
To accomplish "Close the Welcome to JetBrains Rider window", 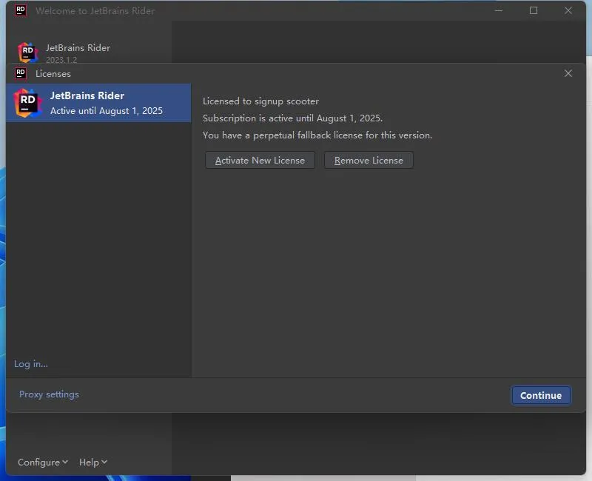I will 568,10.
